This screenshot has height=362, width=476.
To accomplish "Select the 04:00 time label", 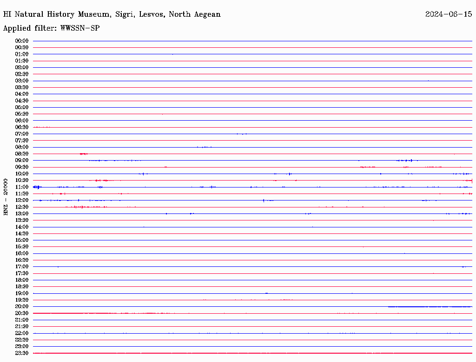I will click(22, 94).
